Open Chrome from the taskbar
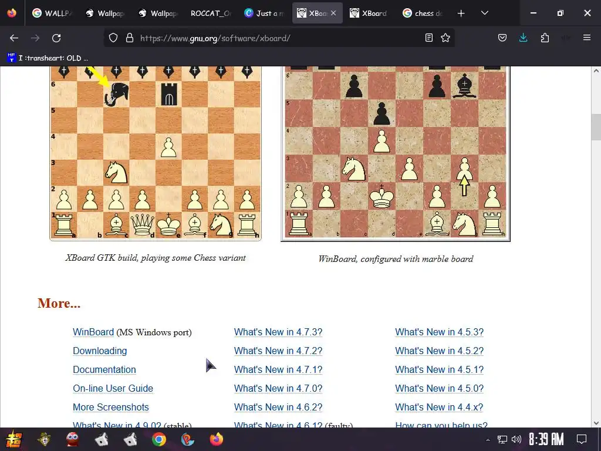The height and width of the screenshot is (451, 601). 158,439
